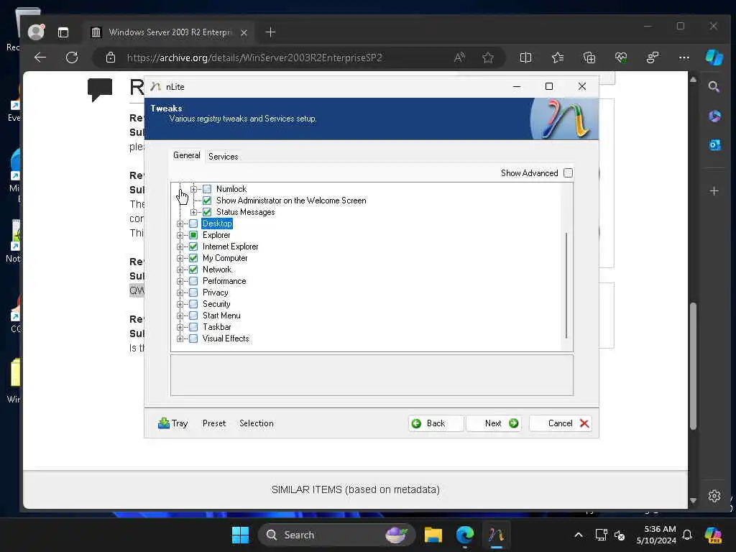Expand the Network tree node
The image size is (736, 552).
[180, 270]
